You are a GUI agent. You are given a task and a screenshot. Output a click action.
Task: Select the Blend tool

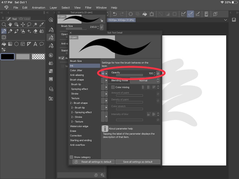42,31
